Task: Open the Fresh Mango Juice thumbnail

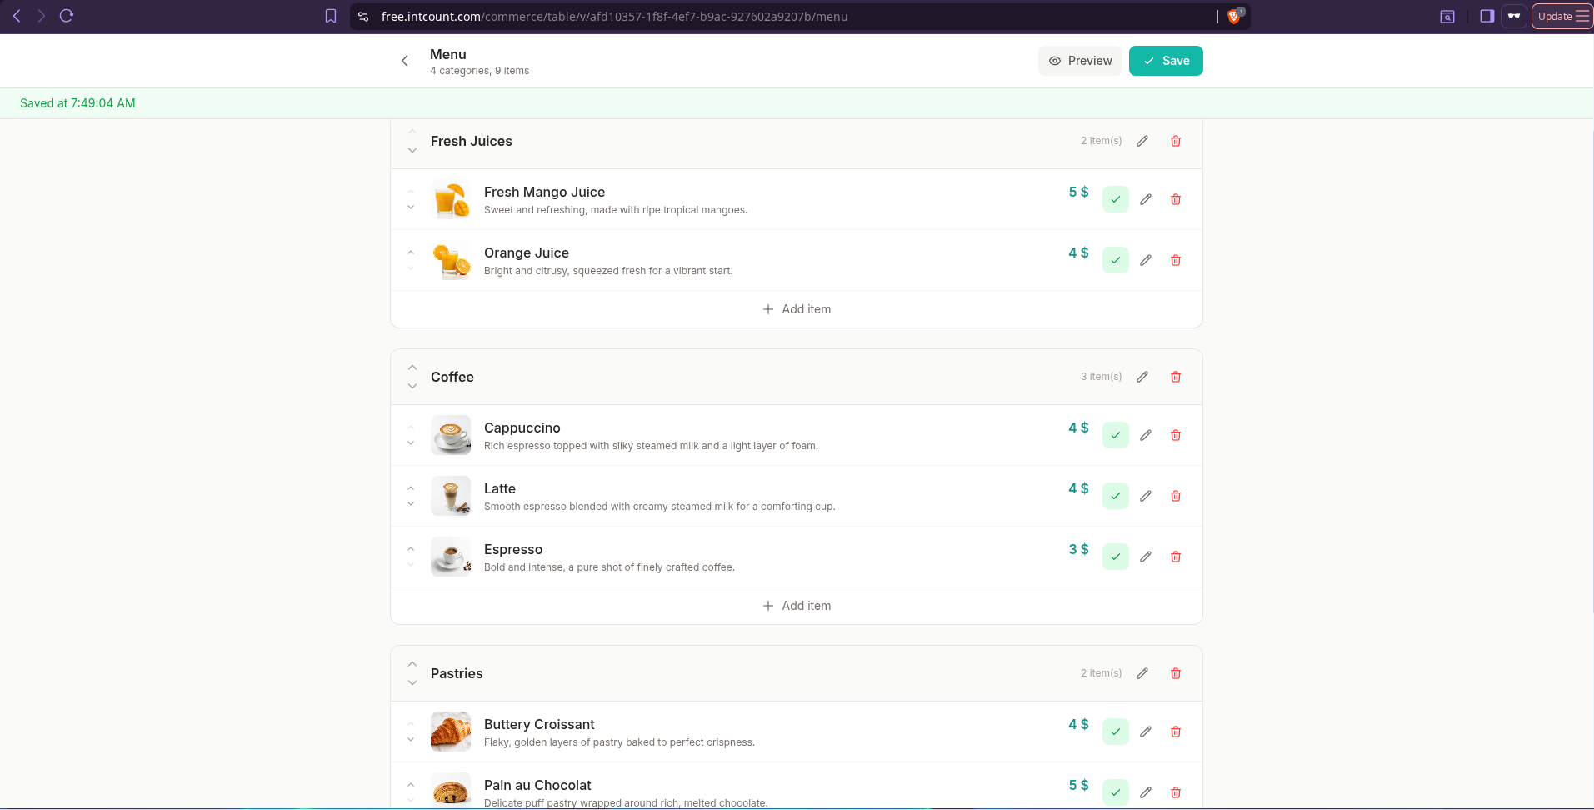Action: point(451,199)
